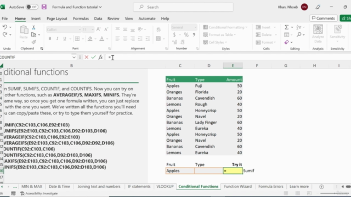This screenshot has width=351, height=197.
Task: Click the Comments button
Action: tap(323, 18)
